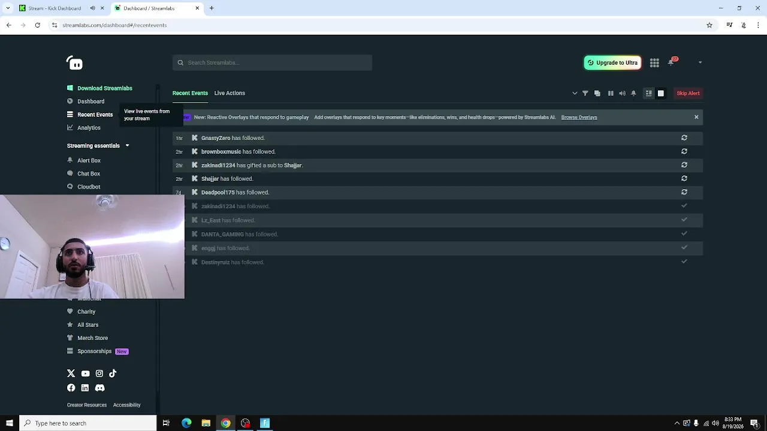Open the LinkedIn social icon
Screen dimensions: 767x431
point(85,388)
